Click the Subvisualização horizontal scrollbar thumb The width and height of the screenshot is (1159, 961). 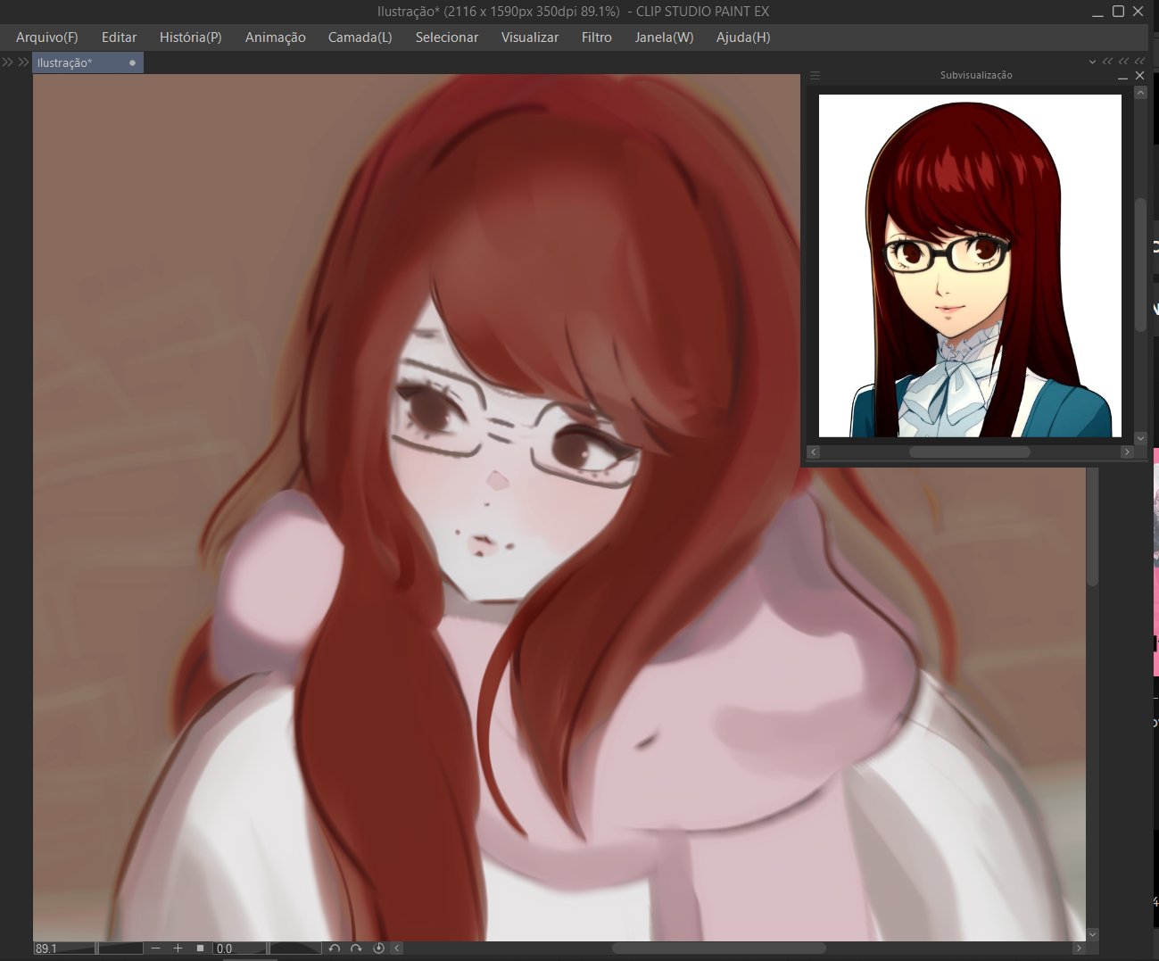click(x=970, y=452)
